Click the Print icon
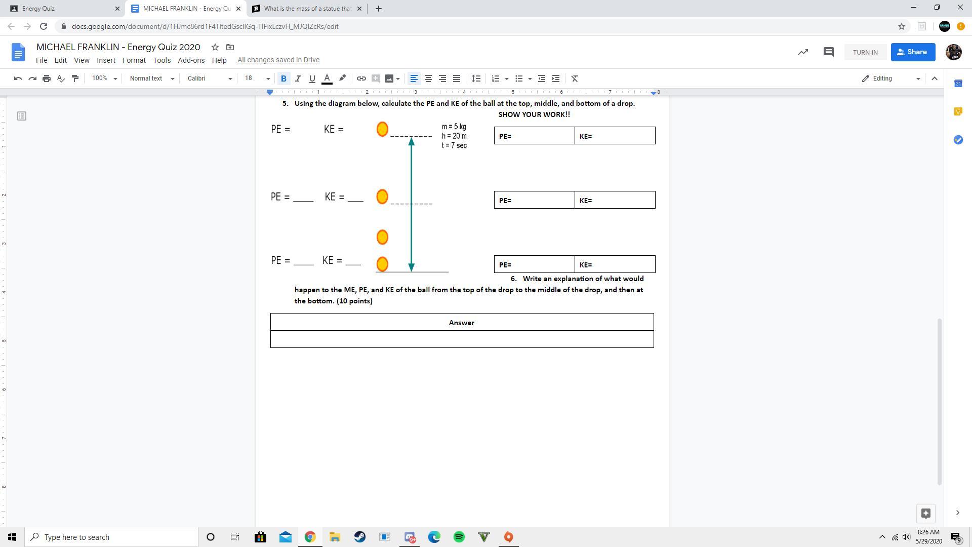 pos(47,79)
